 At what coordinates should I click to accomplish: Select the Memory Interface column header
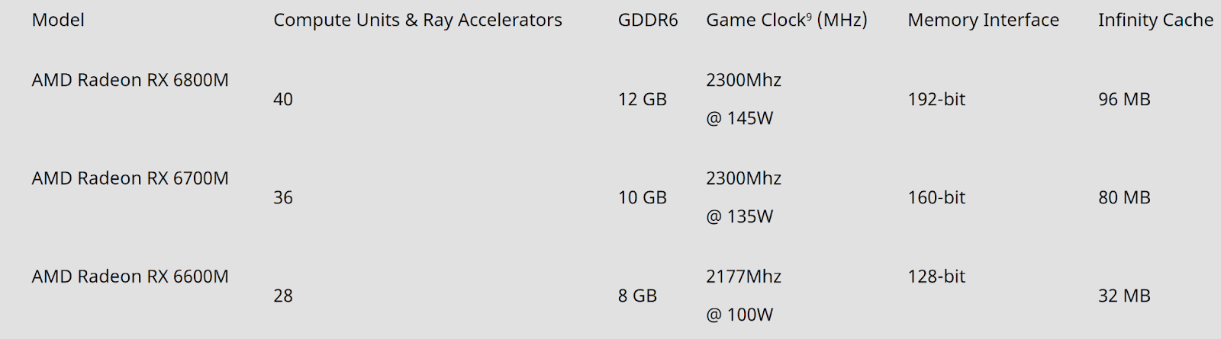click(x=983, y=20)
